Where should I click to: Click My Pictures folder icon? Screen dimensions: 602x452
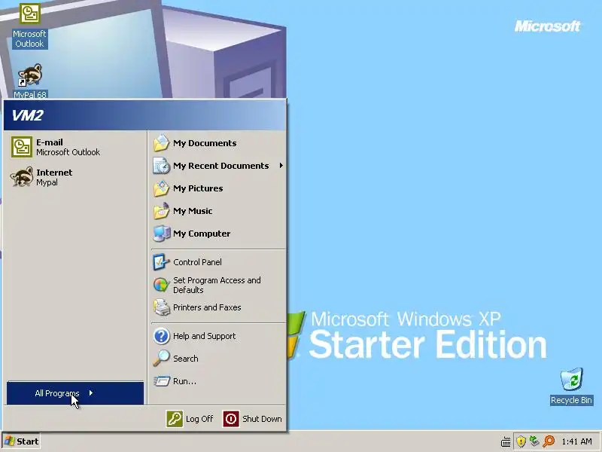coord(161,188)
